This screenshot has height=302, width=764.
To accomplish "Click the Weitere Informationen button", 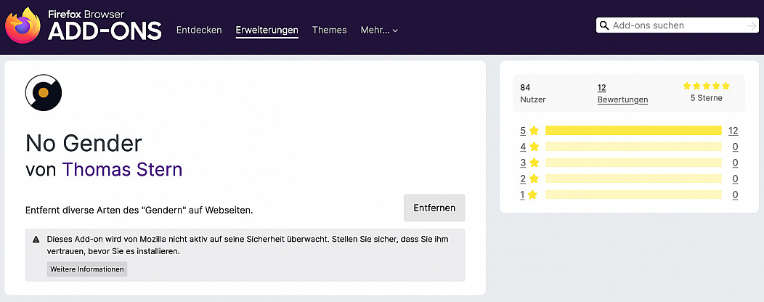I will pyautogui.click(x=87, y=269).
